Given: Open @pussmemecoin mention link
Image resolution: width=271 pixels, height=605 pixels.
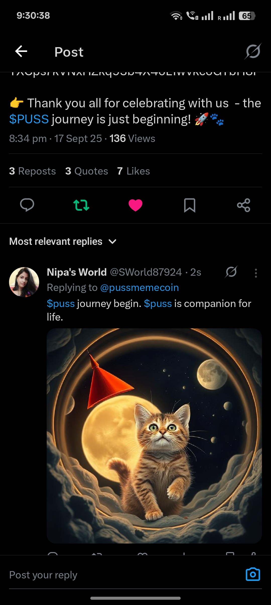Looking at the screenshot, I should [139, 288].
